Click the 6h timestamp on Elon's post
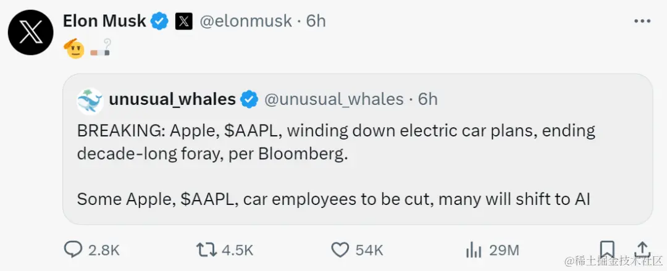Screen dimensions: 667x271 pos(316,21)
